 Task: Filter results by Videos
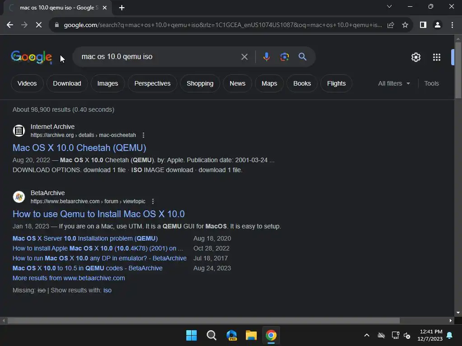point(27,83)
